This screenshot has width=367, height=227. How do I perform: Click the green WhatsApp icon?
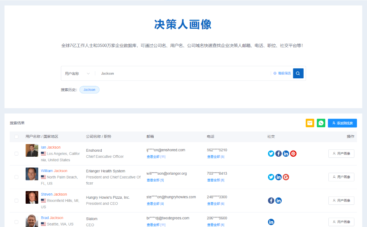[x=321, y=123]
